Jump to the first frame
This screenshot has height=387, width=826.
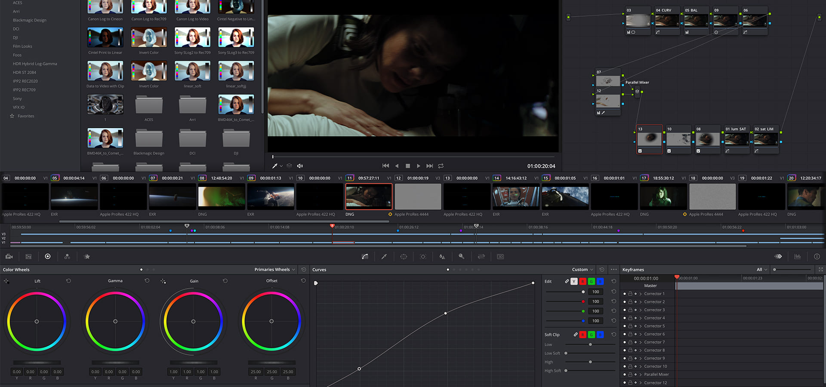[x=385, y=166]
